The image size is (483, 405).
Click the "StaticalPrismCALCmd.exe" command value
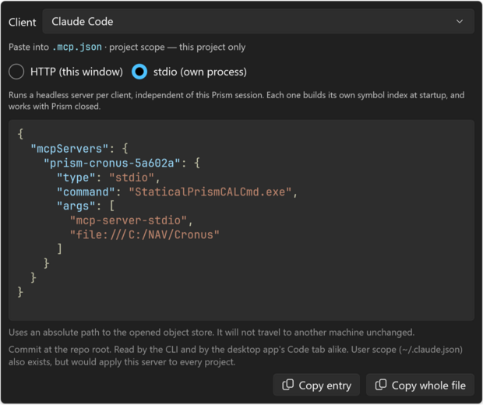click(210, 192)
